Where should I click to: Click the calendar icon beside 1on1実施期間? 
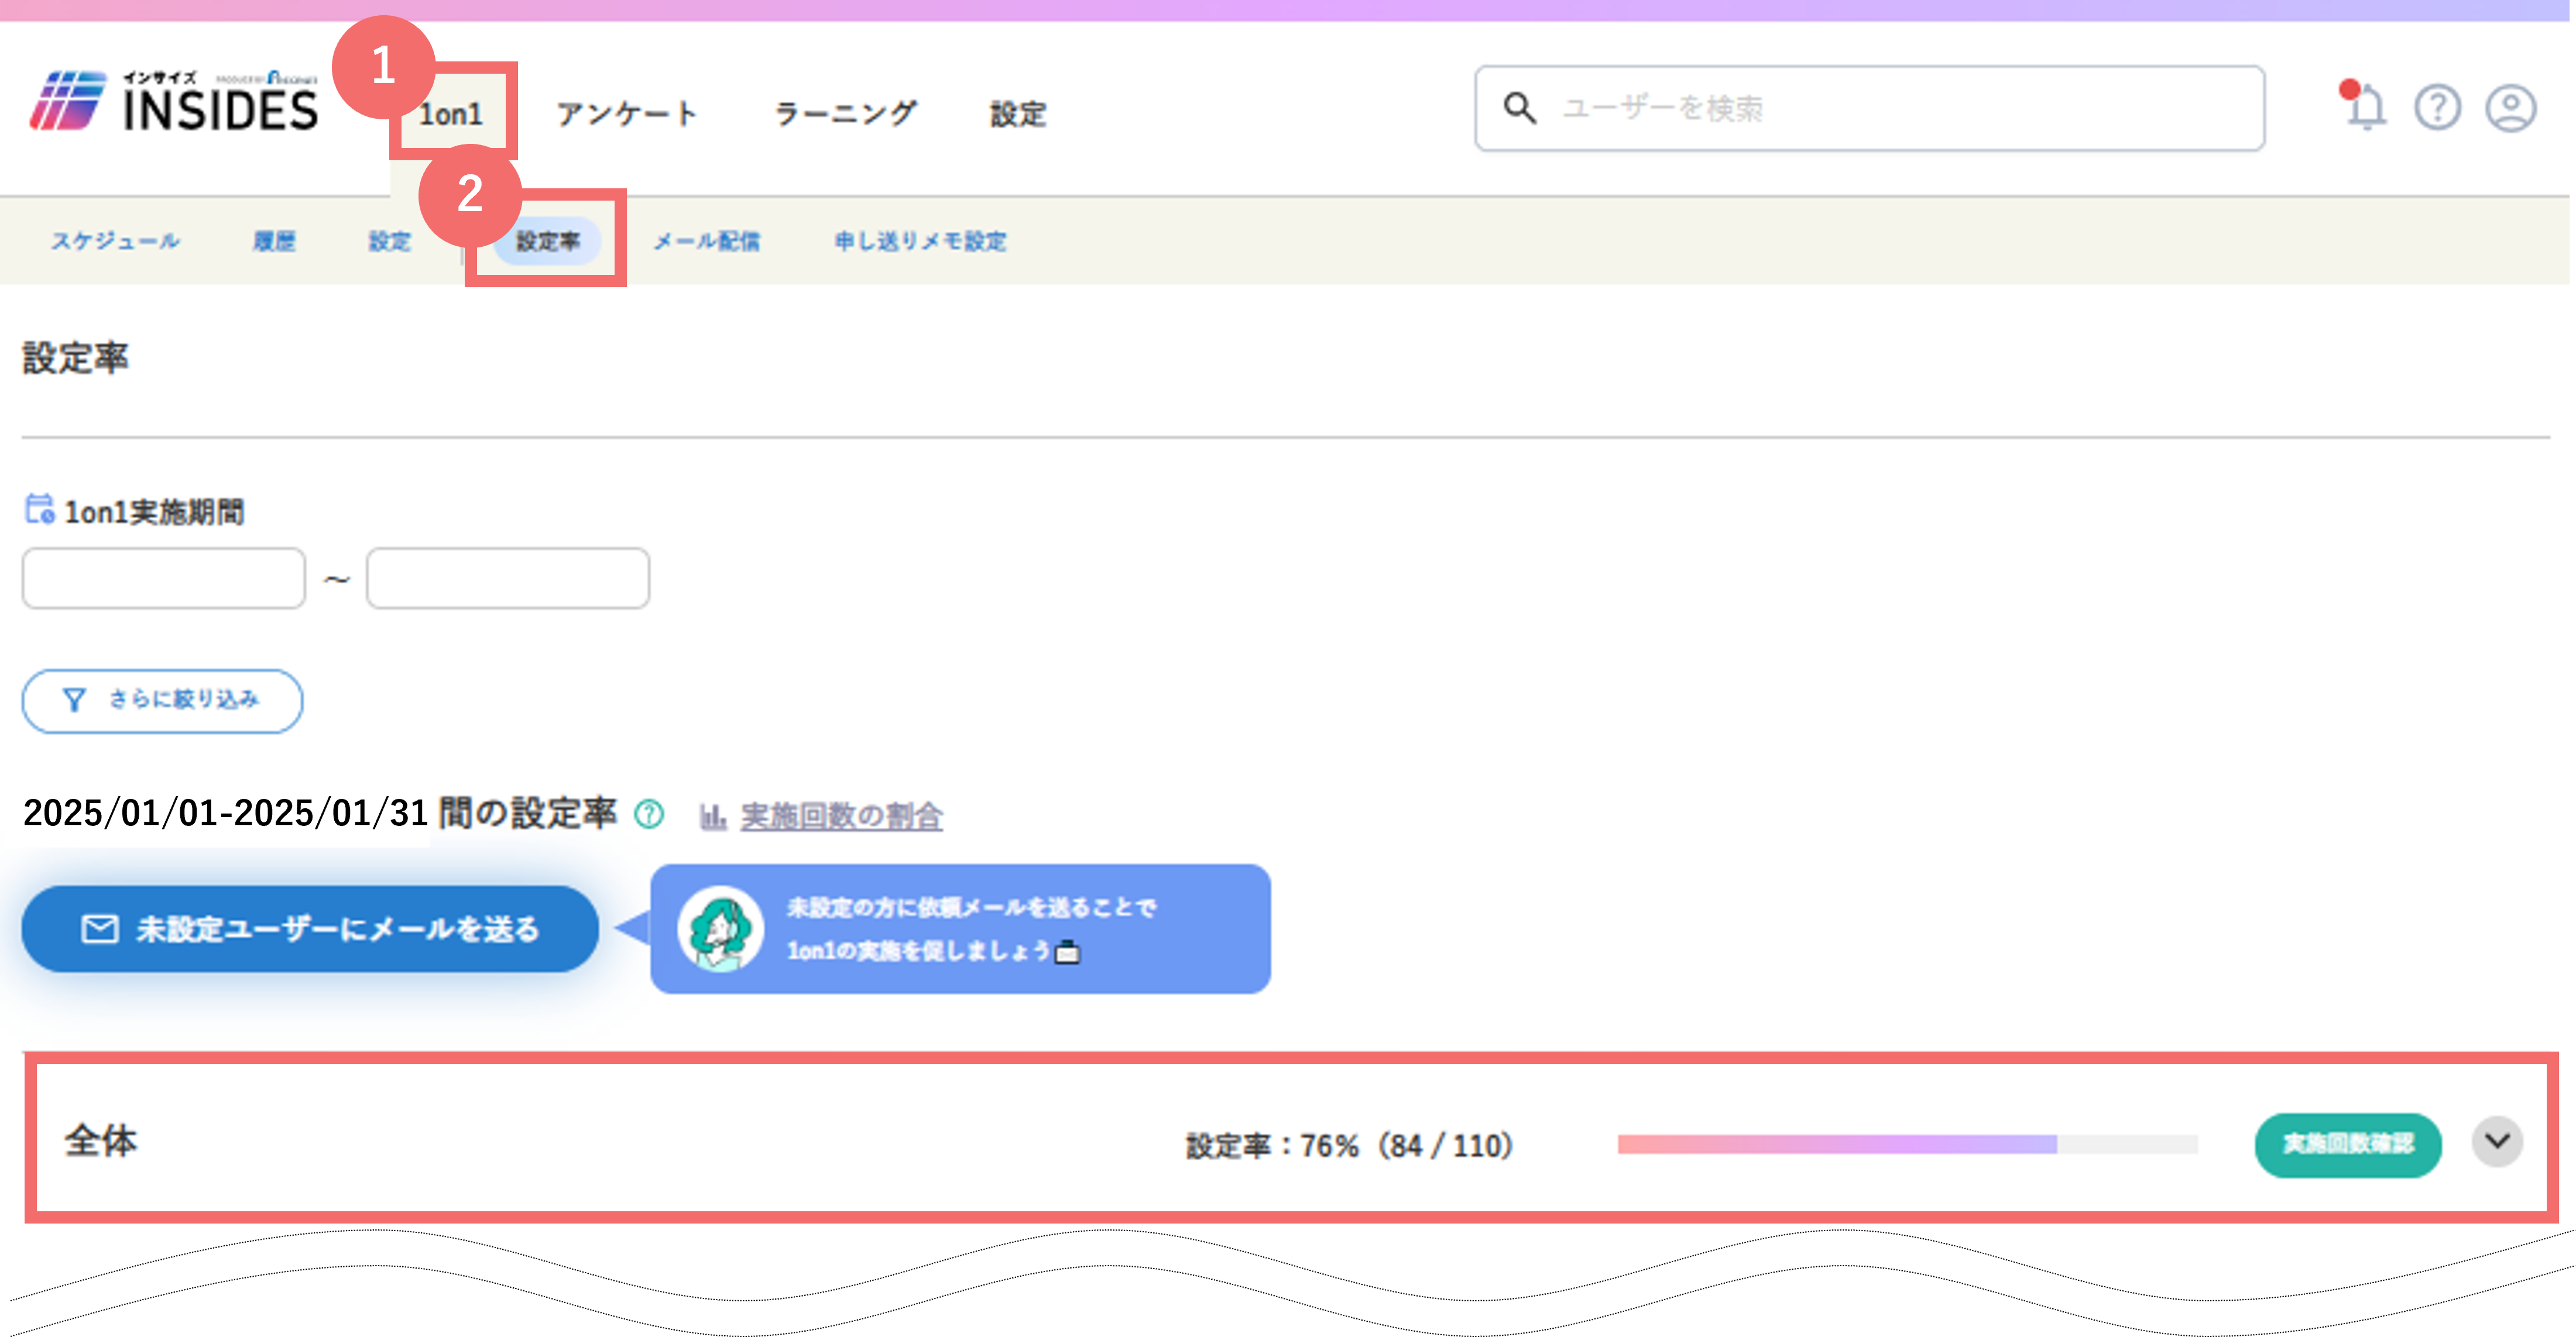click(39, 509)
